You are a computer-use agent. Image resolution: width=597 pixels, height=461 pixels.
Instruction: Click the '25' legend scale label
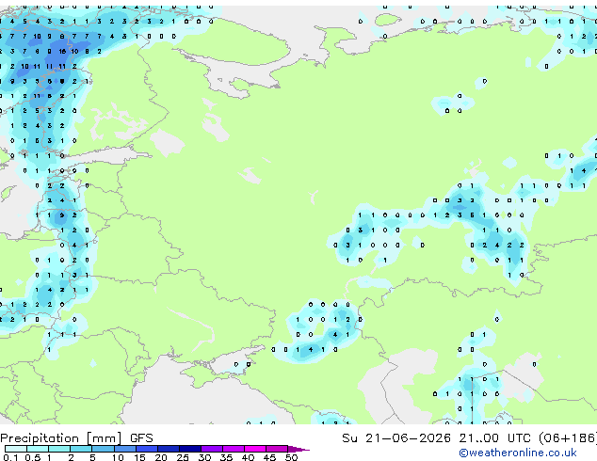[183, 457]
